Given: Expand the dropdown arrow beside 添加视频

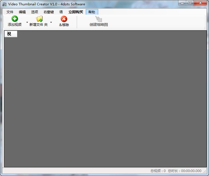Looking at the screenshot, I should coord(27,23).
